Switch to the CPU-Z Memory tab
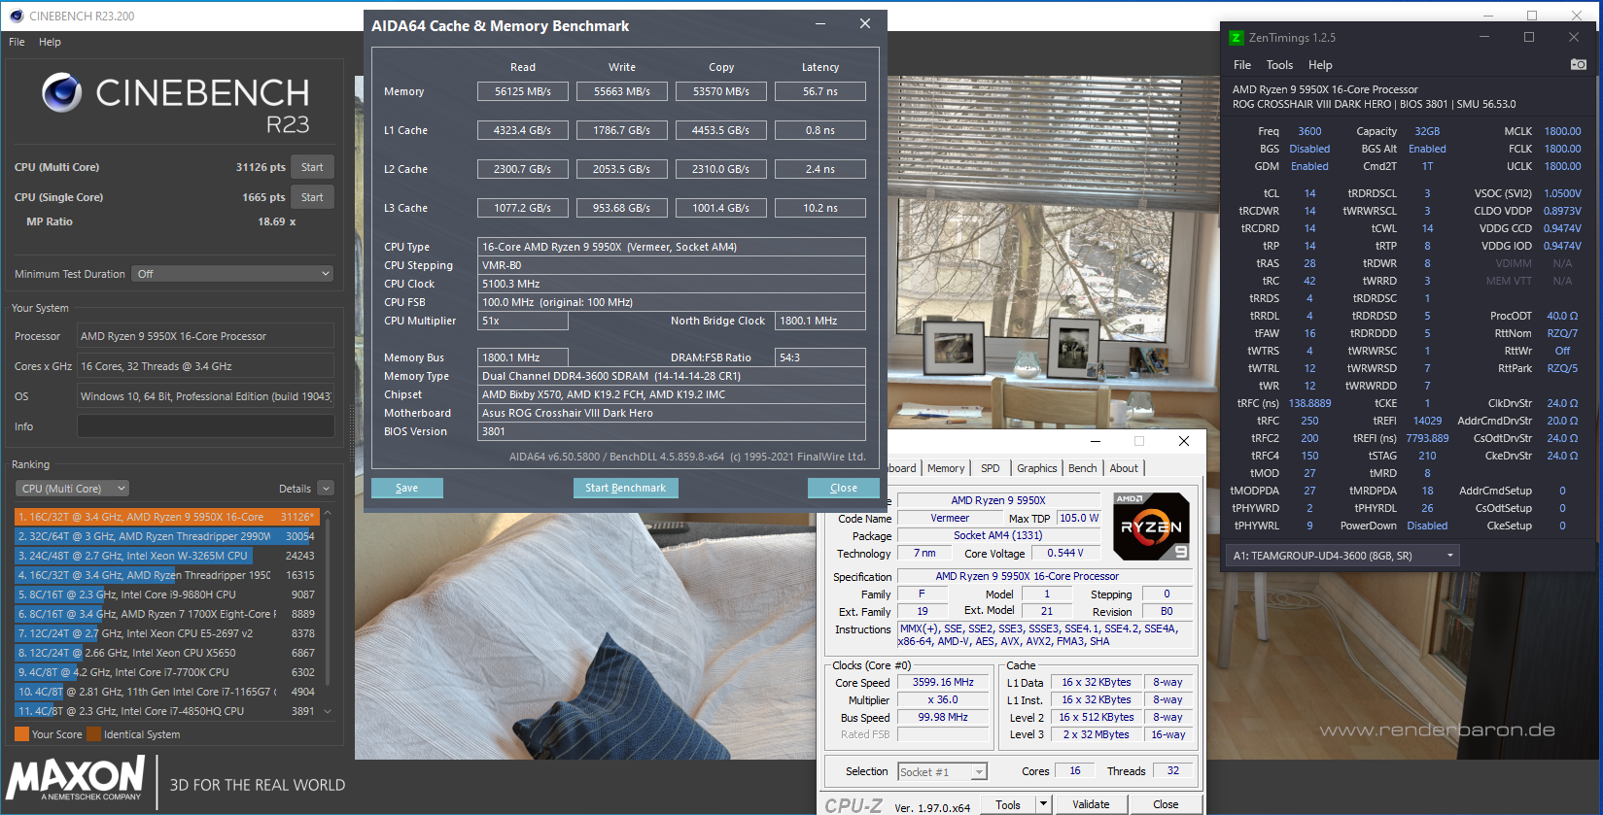The image size is (1603, 815). pyautogui.click(x=946, y=468)
